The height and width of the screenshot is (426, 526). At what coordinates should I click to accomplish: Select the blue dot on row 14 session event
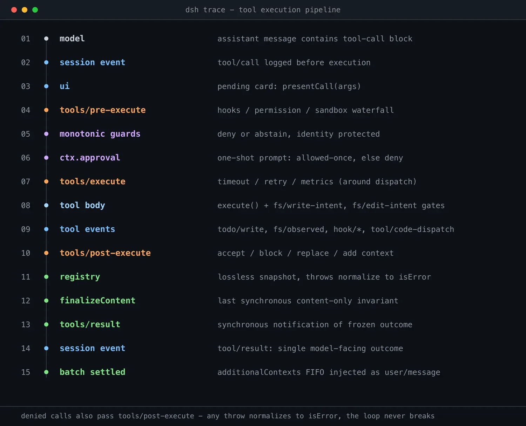click(x=46, y=348)
